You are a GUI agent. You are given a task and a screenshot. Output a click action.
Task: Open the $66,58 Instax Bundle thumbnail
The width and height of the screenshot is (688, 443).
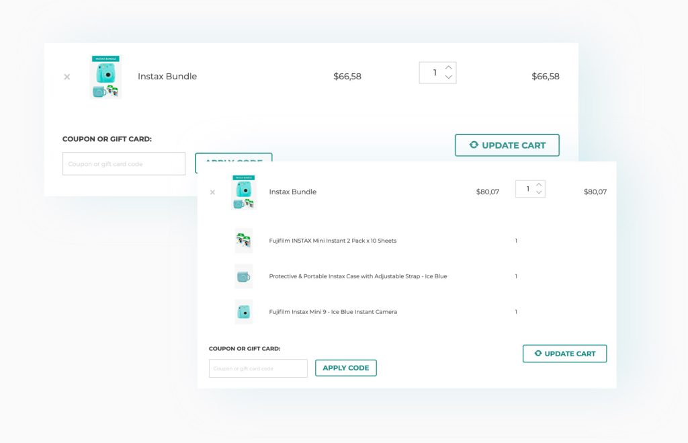105,77
